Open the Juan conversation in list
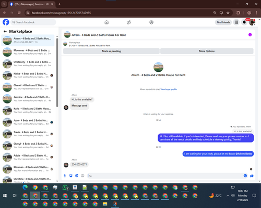 click(28, 122)
